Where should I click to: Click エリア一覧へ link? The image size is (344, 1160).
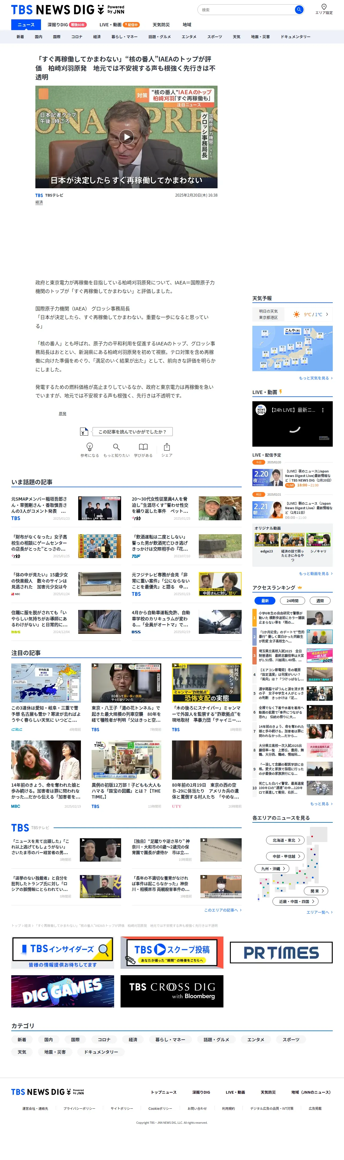[319, 912]
